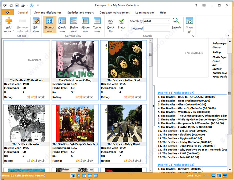Click the disc icon in quick access toolbar
This screenshot has height=180, width=234.
pyautogui.click(x=11, y=5)
